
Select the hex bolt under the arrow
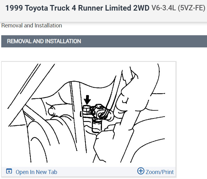pos(86,109)
